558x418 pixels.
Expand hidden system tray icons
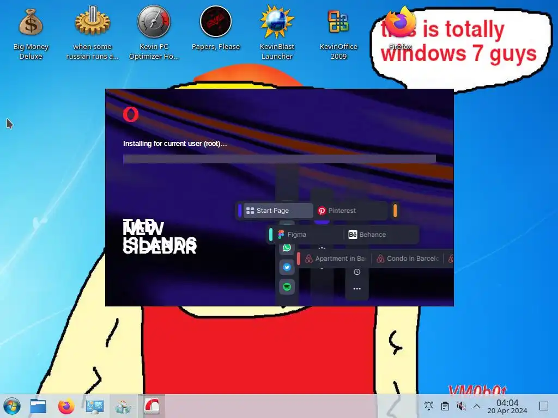click(477, 406)
